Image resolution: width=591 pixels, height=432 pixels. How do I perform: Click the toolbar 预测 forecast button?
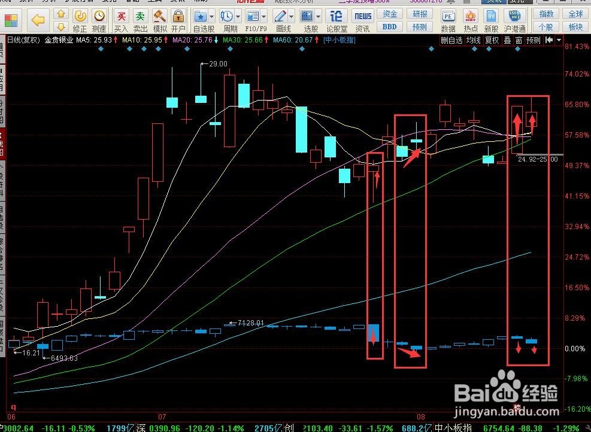[420, 27]
